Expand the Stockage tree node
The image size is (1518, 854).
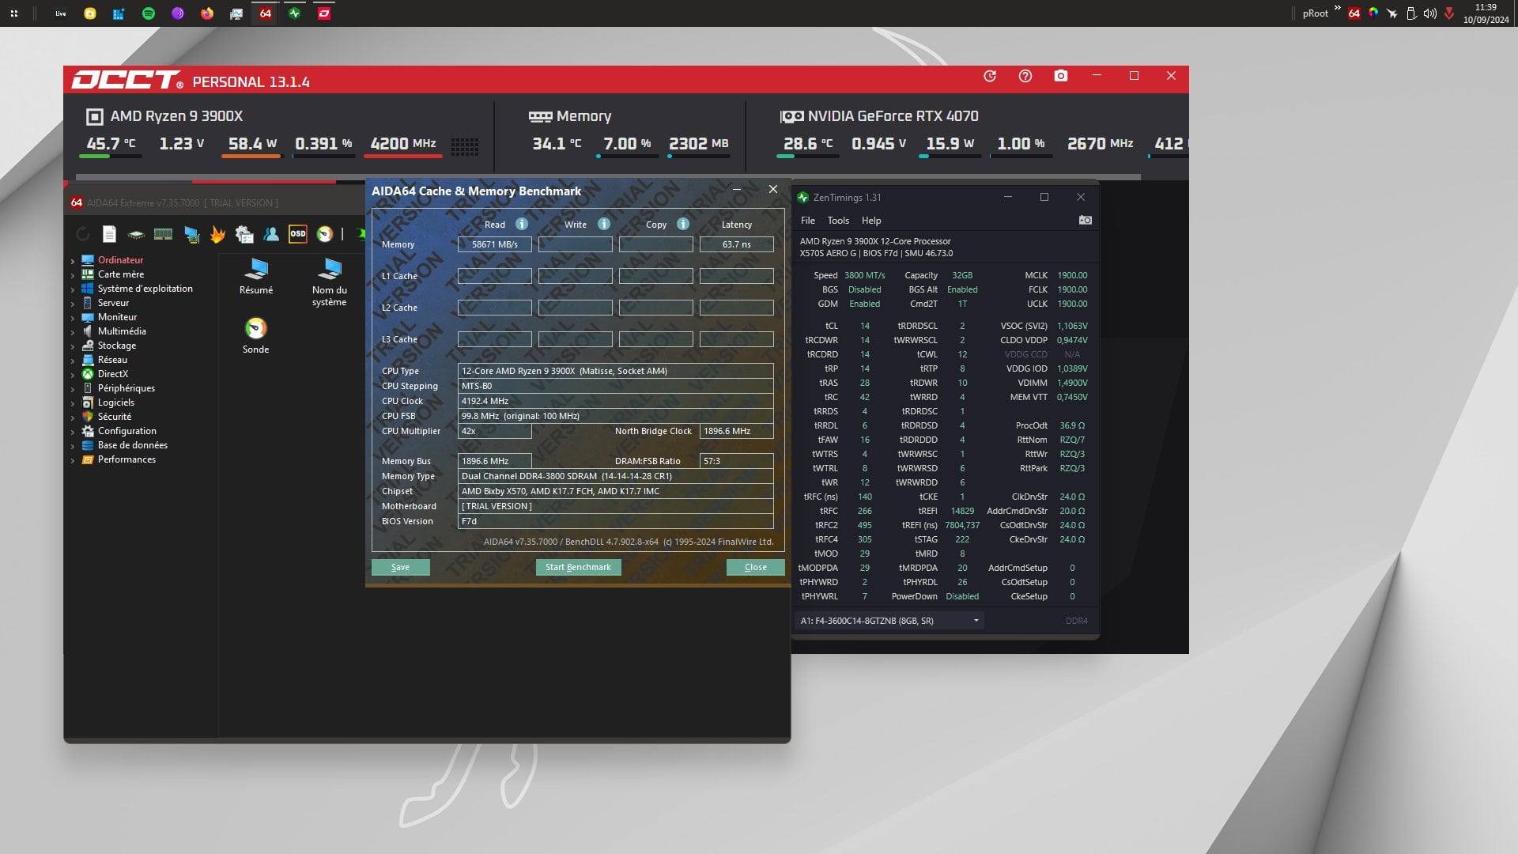(73, 346)
